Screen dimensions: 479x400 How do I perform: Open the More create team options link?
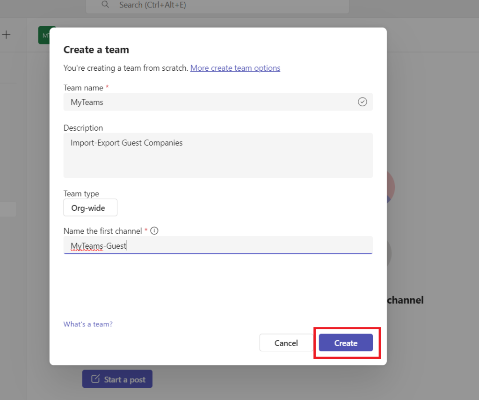click(235, 68)
